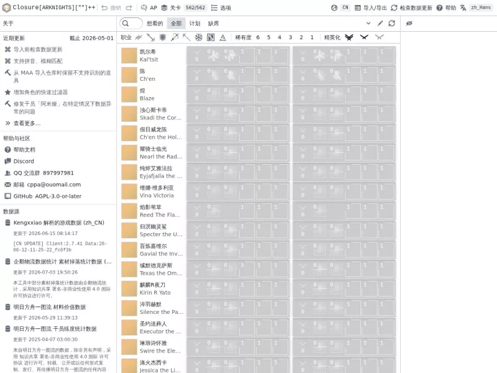The image size is (497, 373).
Task: Click the redo arrow icon
Action: pyautogui.click(x=129, y=8)
